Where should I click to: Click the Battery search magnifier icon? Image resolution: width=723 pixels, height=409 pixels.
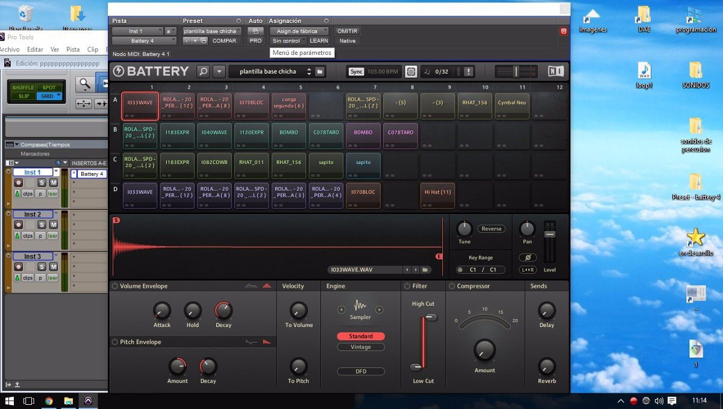pos(204,71)
